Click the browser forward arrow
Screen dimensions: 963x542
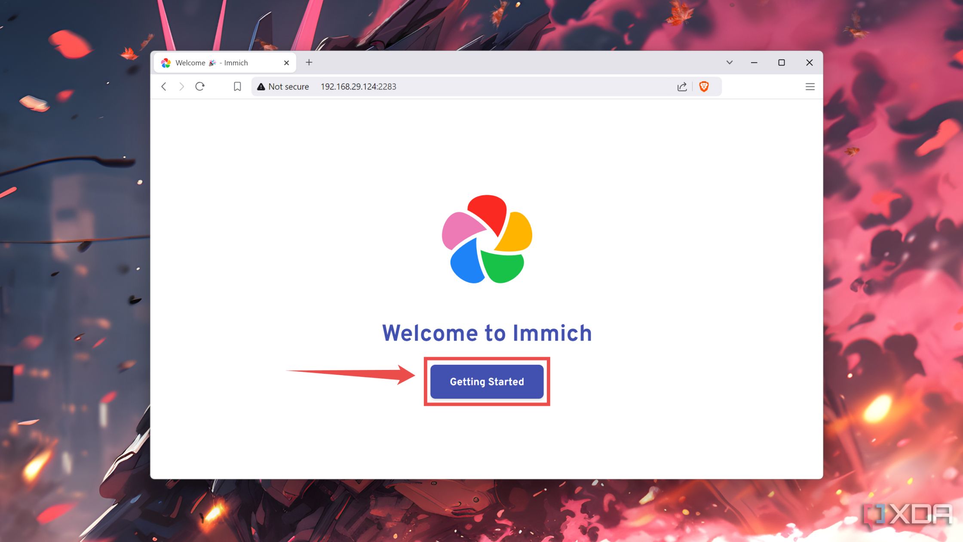[181, 86]
